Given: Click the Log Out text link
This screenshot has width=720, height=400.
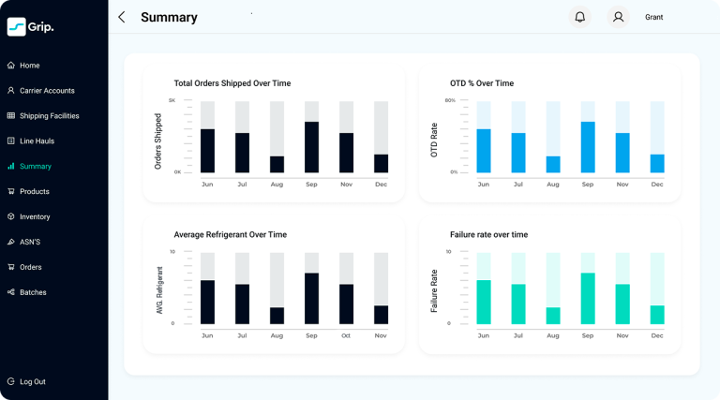Looking at the screenshot, I should 33,382.
